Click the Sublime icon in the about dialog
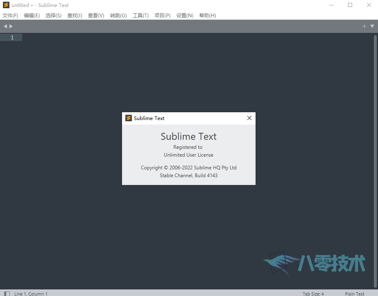Screen dimensions: 378x296 pos(129,118)
